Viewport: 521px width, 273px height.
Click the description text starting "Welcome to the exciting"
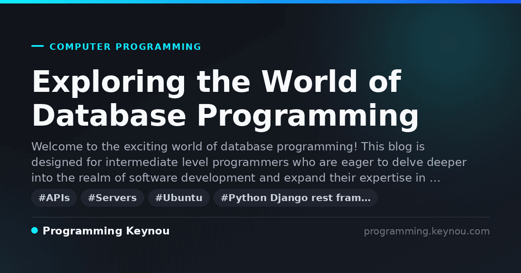click(249, 162)
